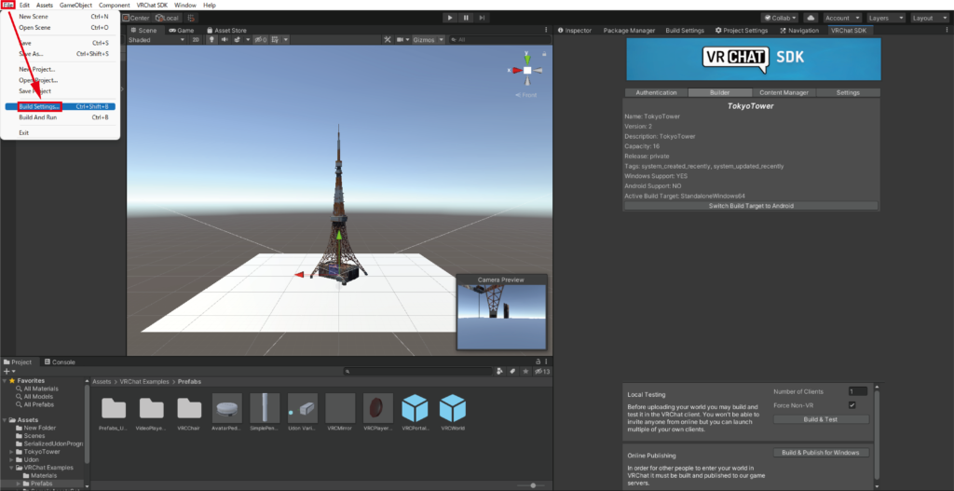The height and width of the screenshot is (491, 954).
Task: Select the VRCPlayer prefab thumbnail
Action: coord(378,408)
